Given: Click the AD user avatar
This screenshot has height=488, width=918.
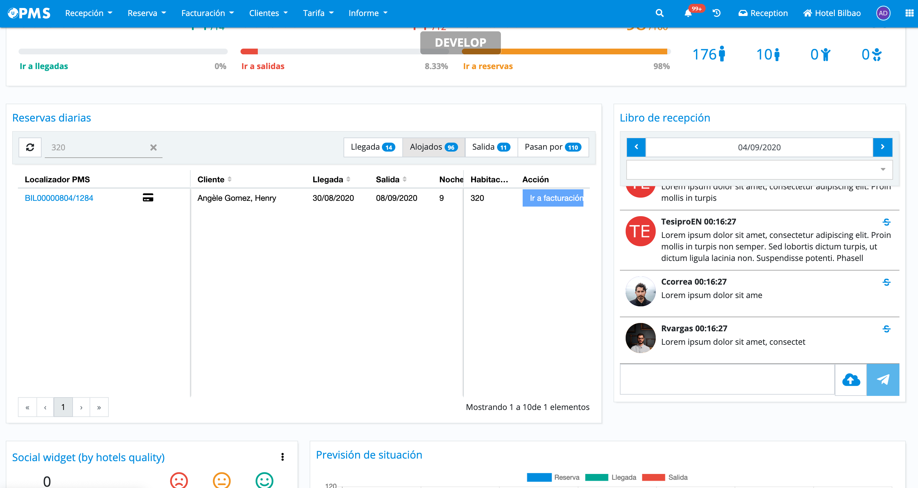Looking at the screenshot, I should click(x=883, y=13).
